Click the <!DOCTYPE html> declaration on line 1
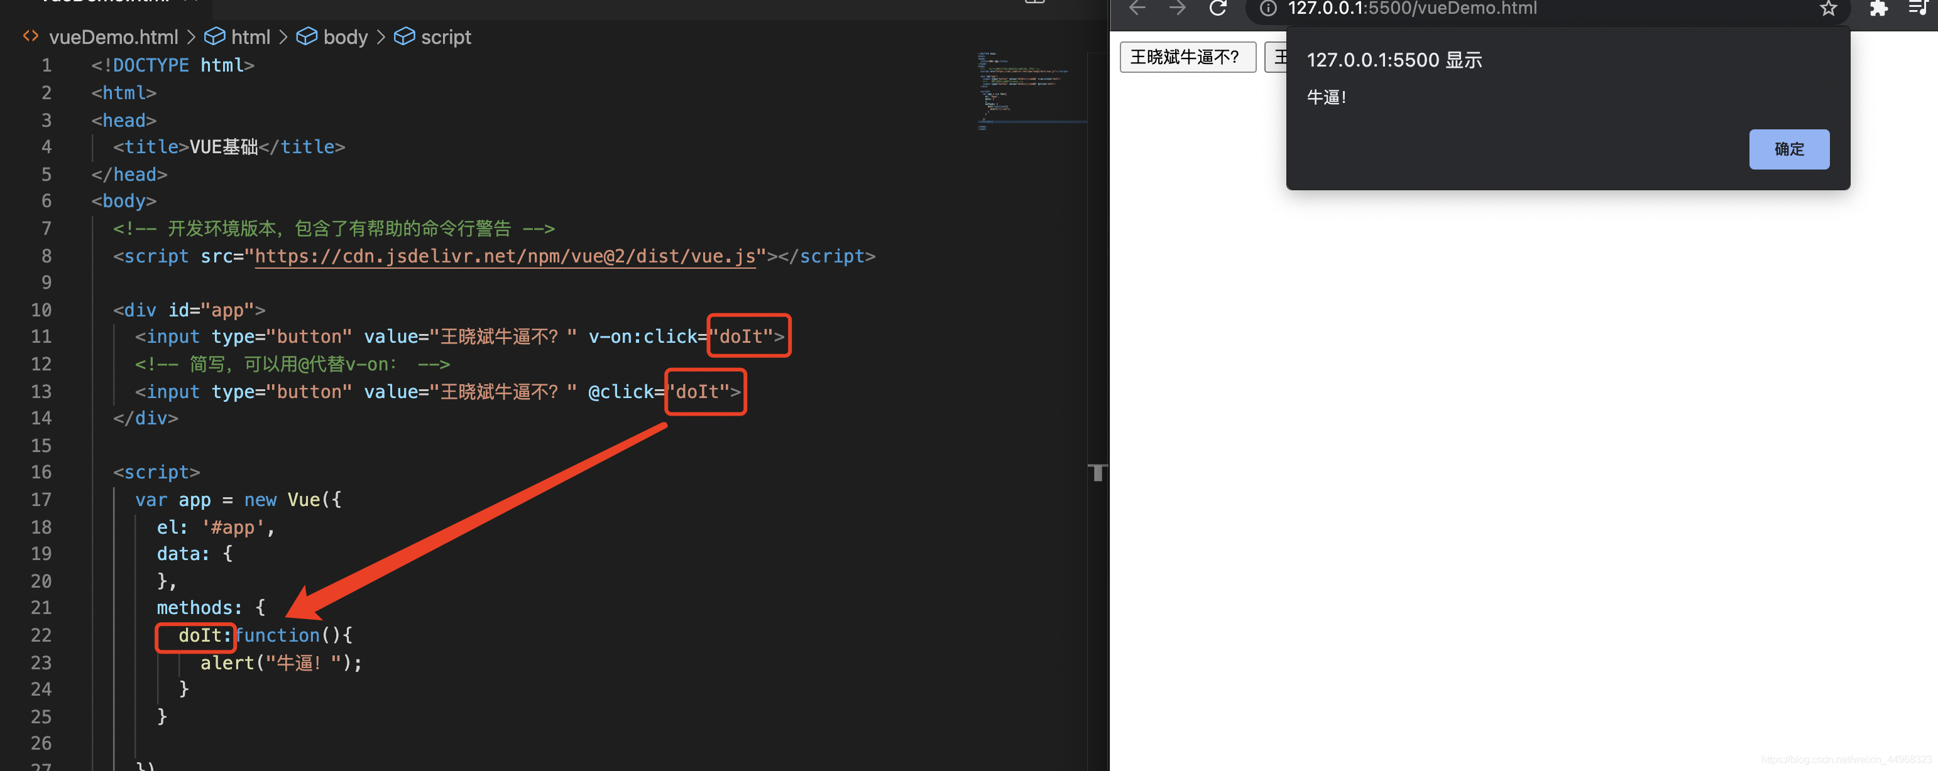The width and height of the screenshot is (1938, 771). coord(173,65)
